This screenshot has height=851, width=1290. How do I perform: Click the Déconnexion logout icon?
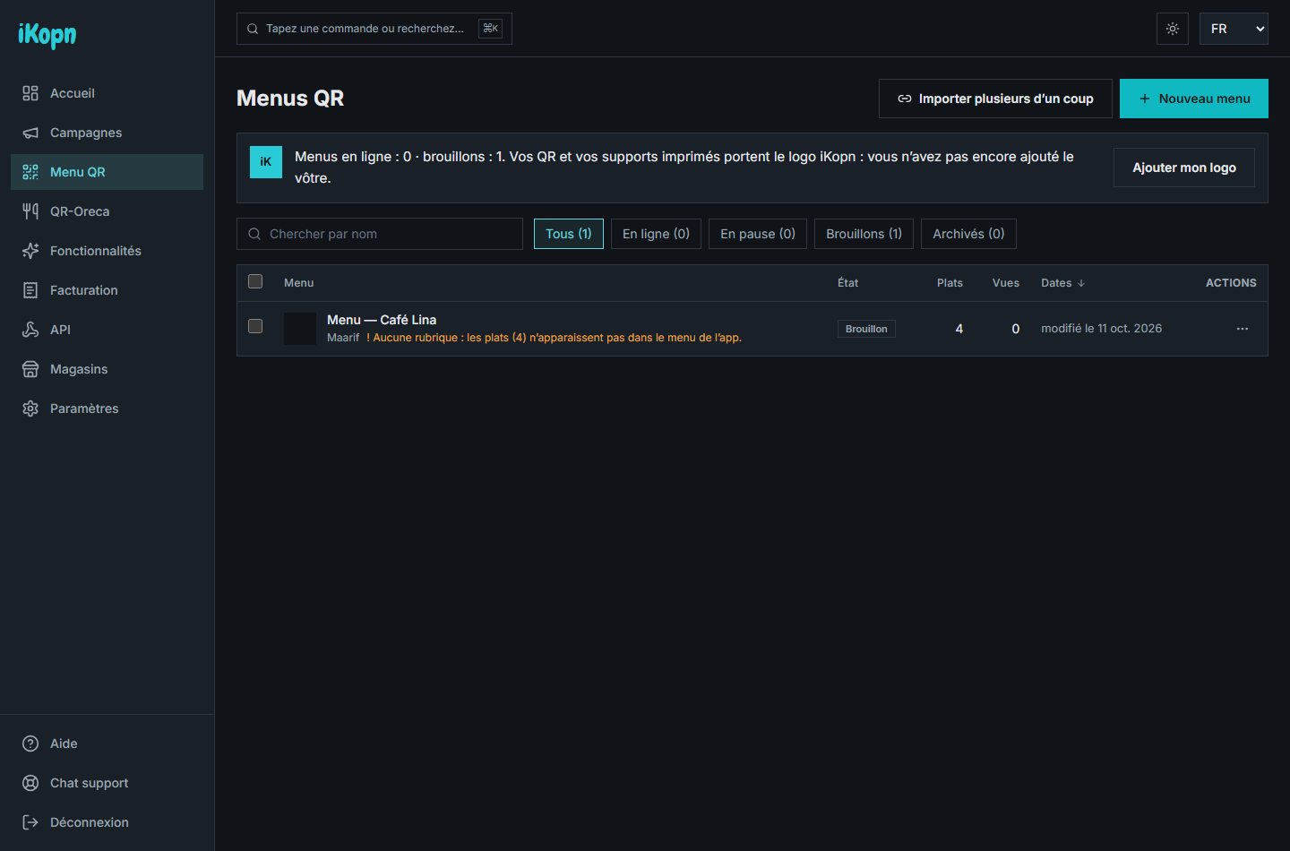[30, 822]
